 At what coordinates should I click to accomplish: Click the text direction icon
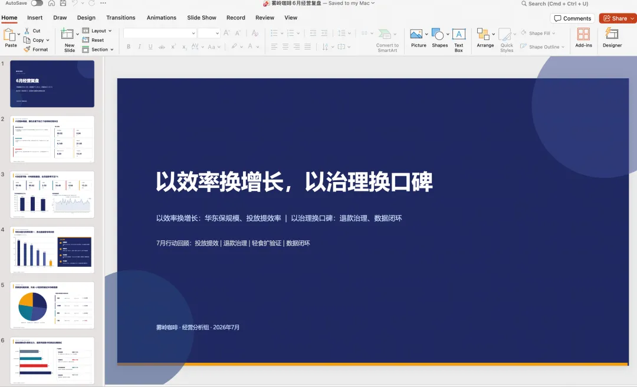(325, 47)
